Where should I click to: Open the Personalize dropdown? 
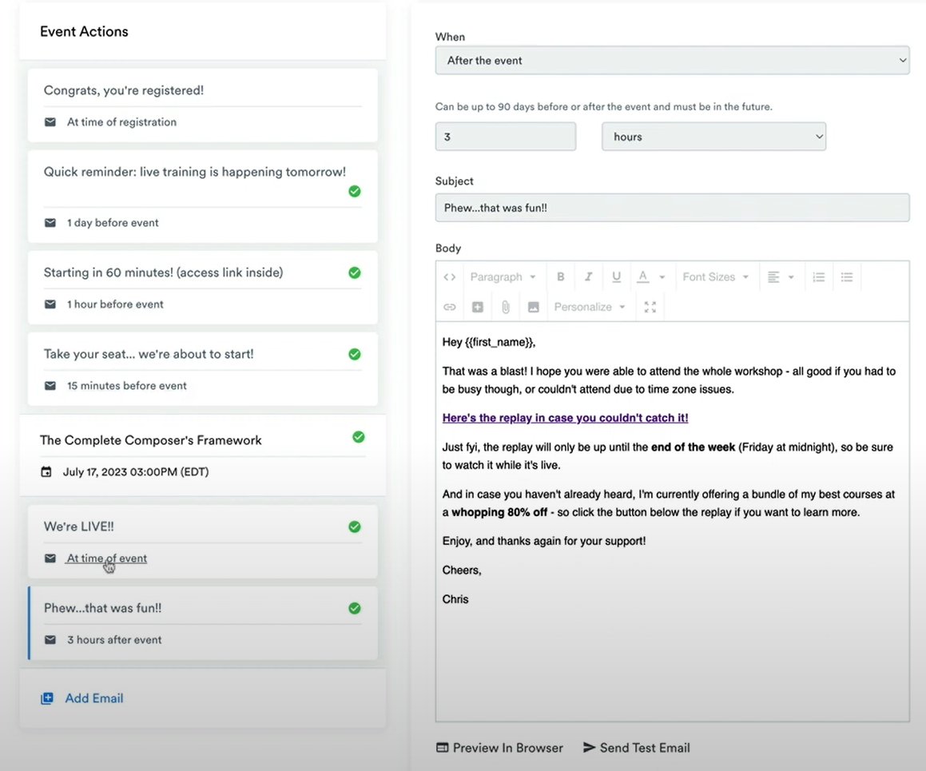590,307
